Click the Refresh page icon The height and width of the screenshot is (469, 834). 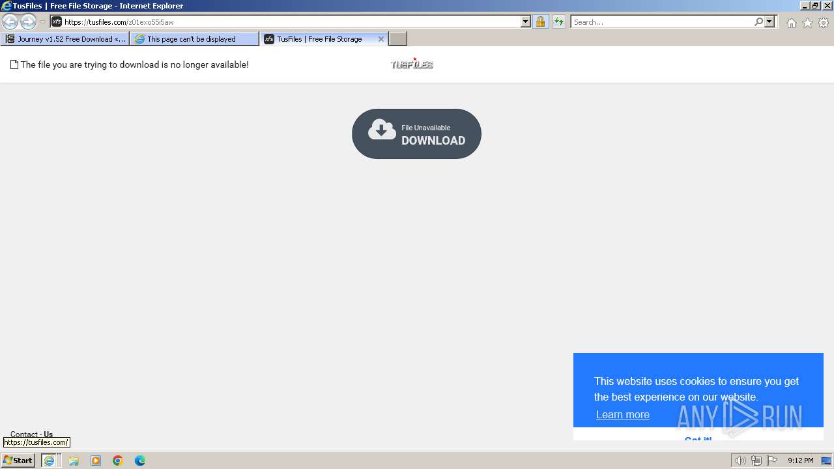[559, 22]
